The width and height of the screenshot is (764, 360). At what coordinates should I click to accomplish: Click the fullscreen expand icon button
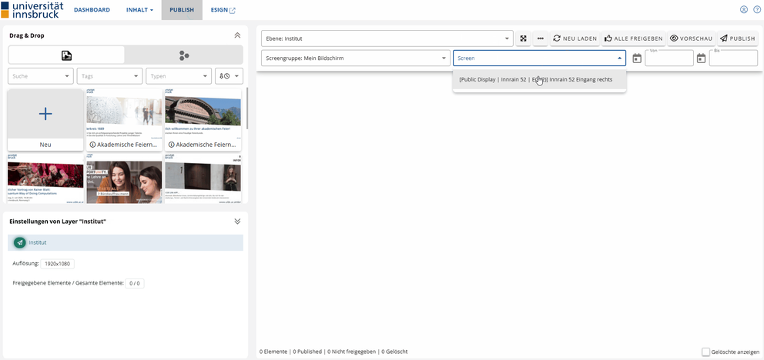523,38
